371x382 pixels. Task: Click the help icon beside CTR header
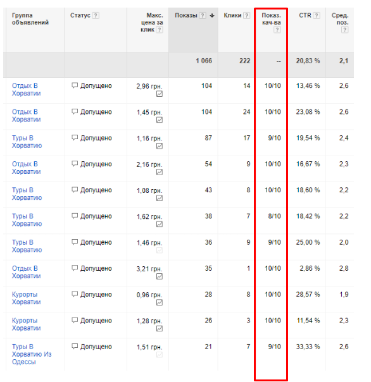coord(317,16)
